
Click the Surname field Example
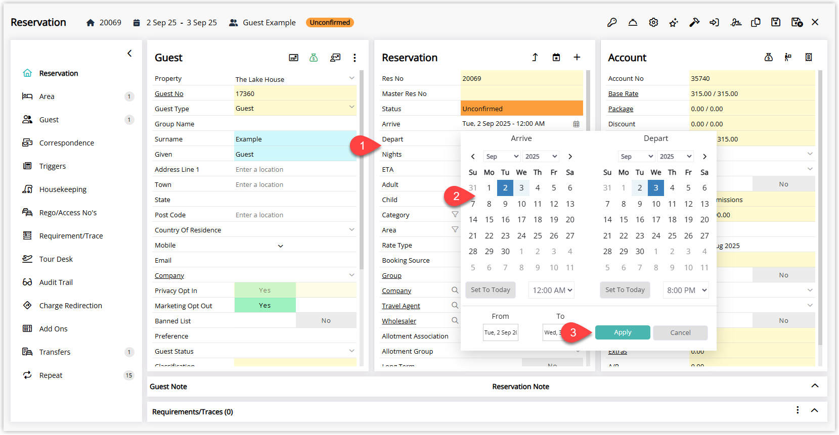point(295,139)
